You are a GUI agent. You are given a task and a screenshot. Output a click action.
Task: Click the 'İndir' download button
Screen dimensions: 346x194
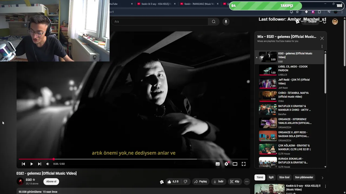pos(218,182)
